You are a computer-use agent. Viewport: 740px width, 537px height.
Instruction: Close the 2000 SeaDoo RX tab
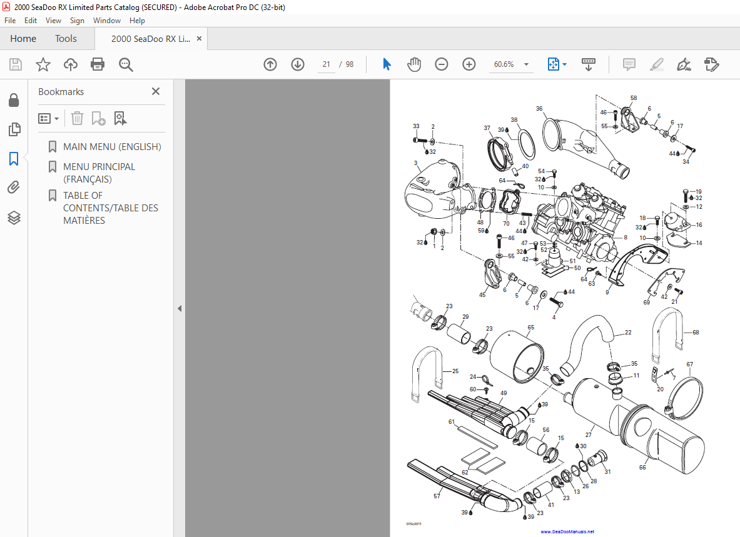click(x=199, y=39)
